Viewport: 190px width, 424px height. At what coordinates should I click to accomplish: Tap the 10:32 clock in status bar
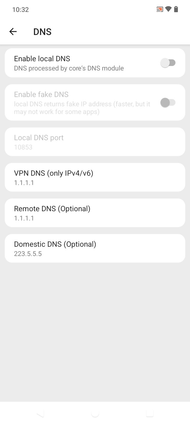tap(20, 10)
